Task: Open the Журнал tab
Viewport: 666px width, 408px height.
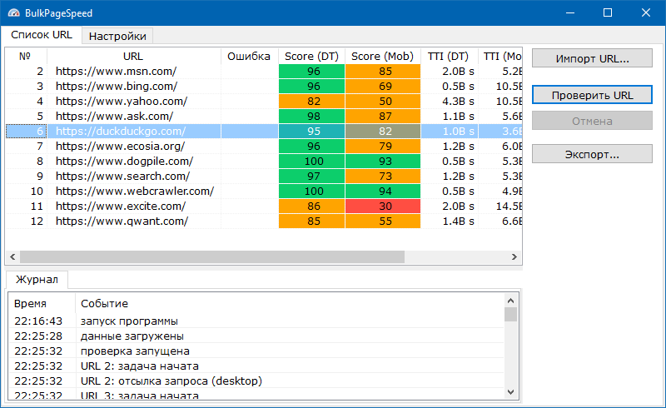Action: coord(37,280)
